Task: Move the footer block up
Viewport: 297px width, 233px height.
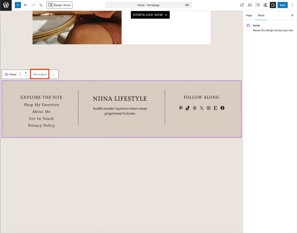Action: [26, 73]
